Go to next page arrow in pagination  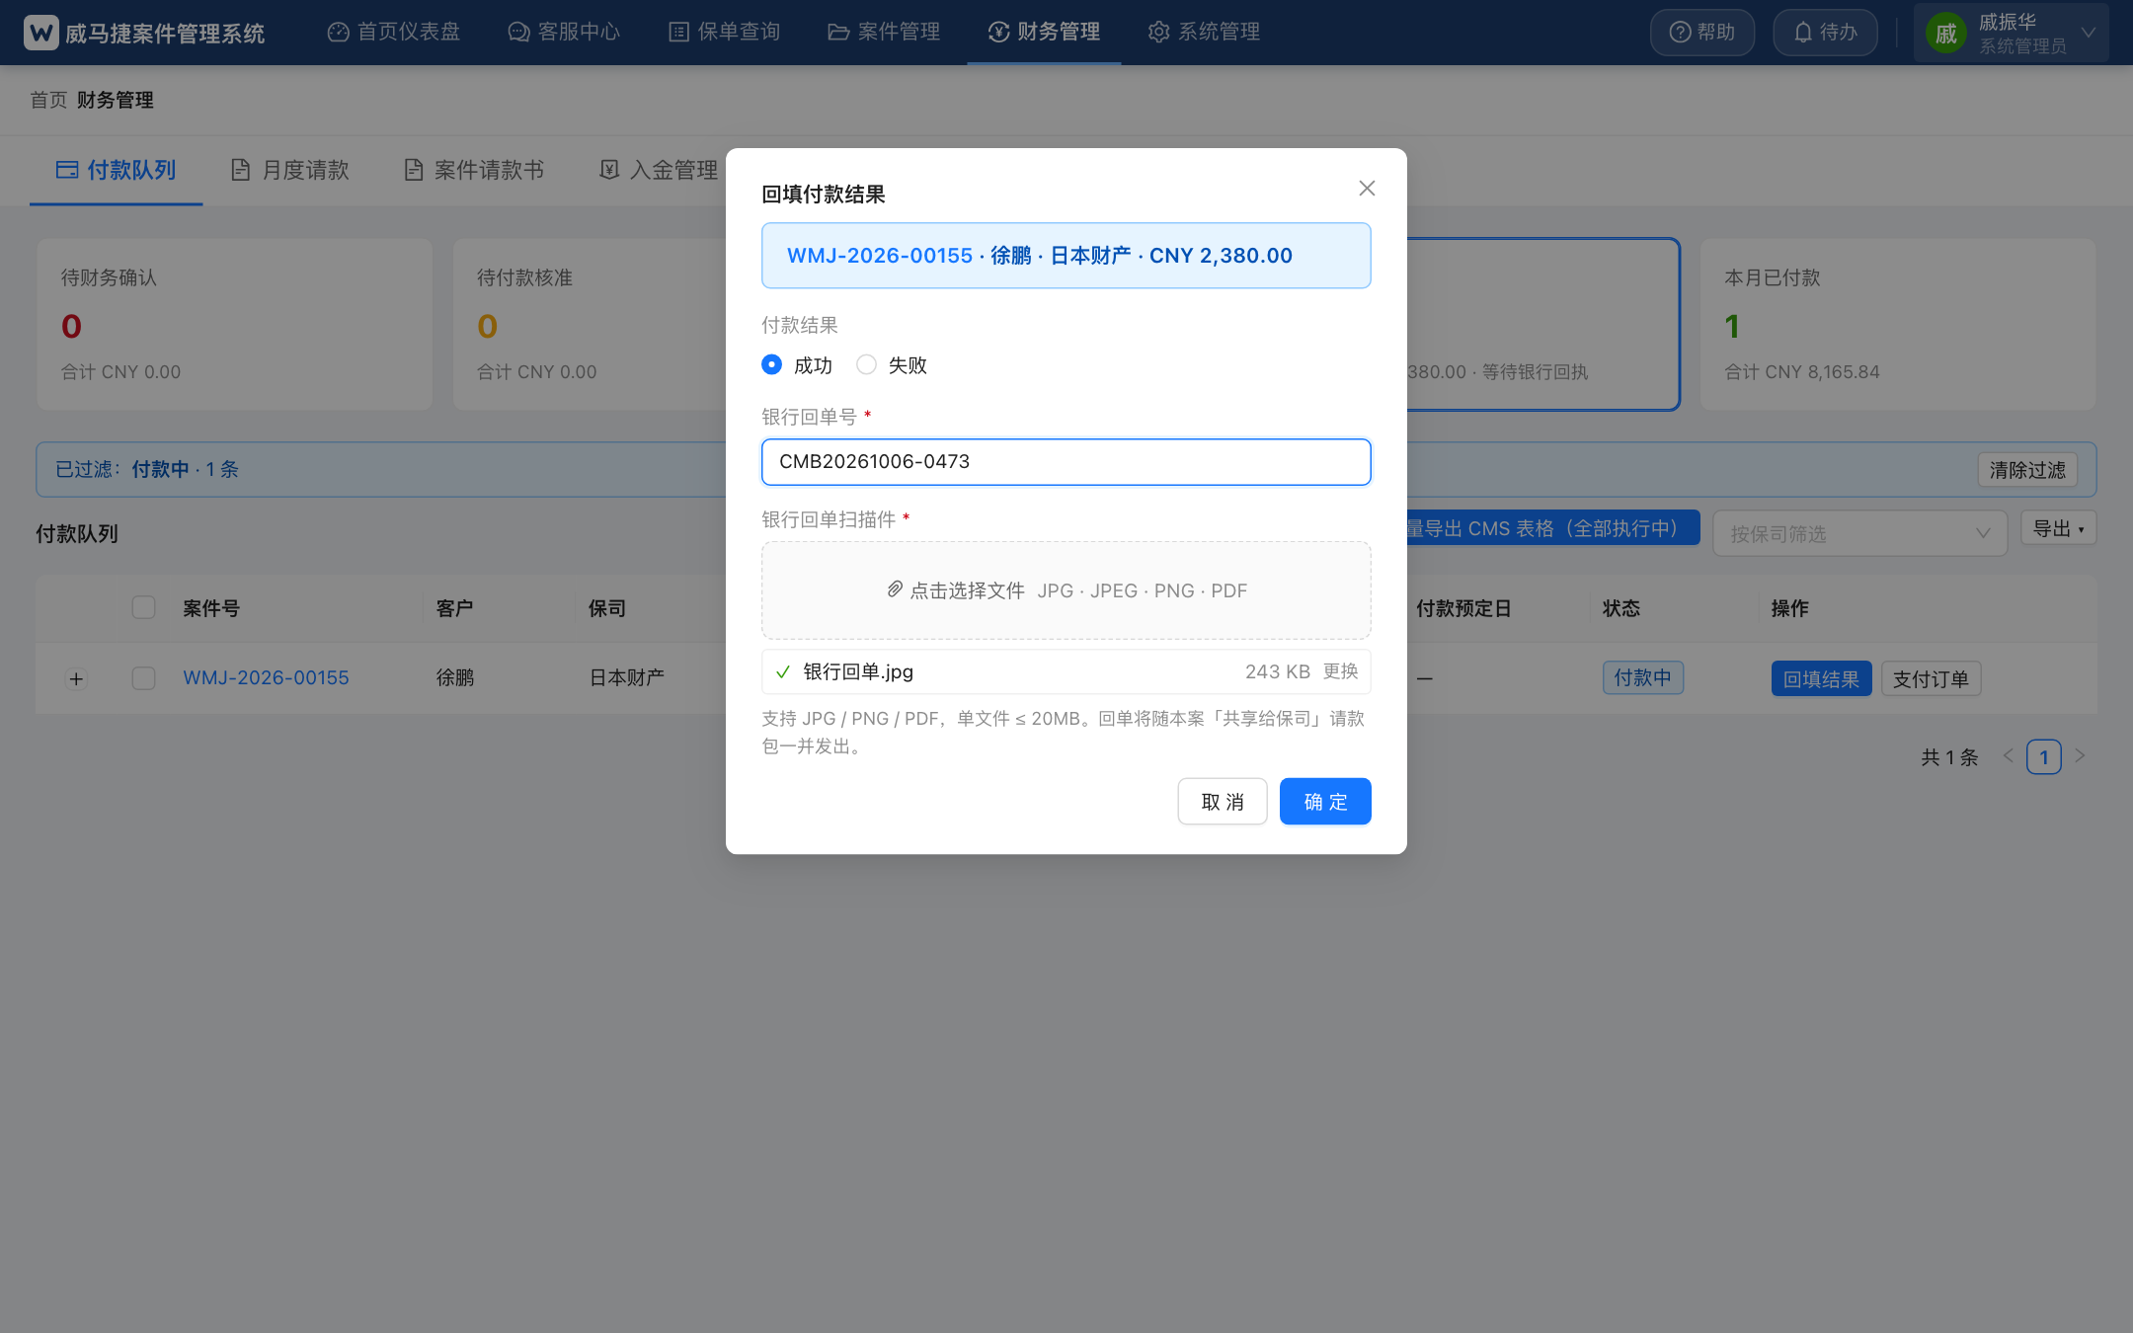click(2080, 756)
